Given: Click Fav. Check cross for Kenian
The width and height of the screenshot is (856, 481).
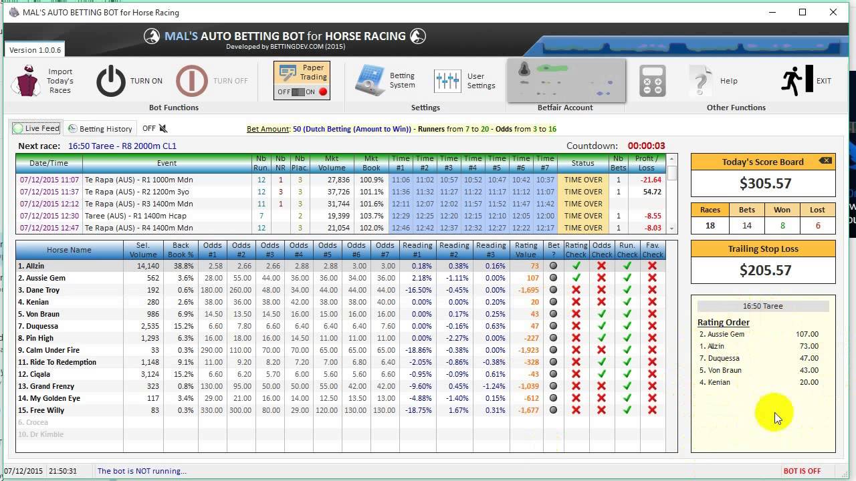Looking at the screenshot, I should 652,302.
